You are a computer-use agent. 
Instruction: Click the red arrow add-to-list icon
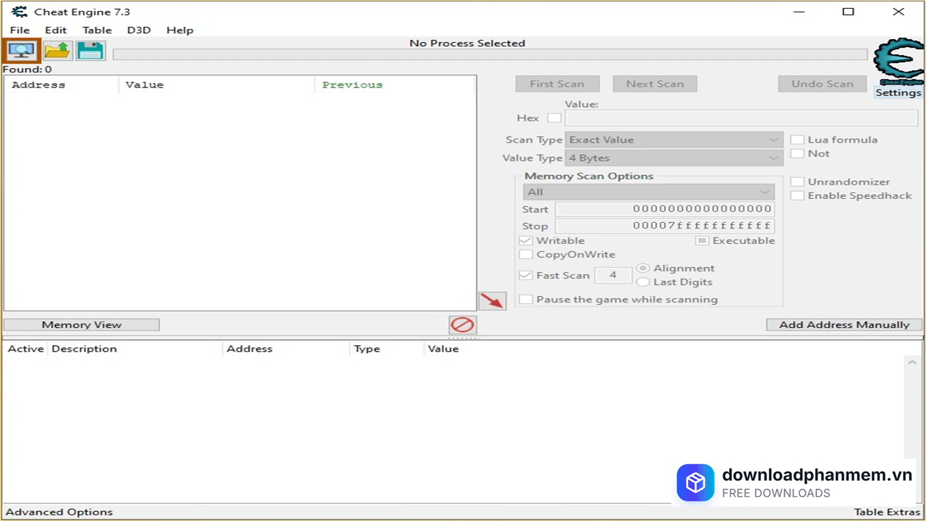click(x=492, y=300)
